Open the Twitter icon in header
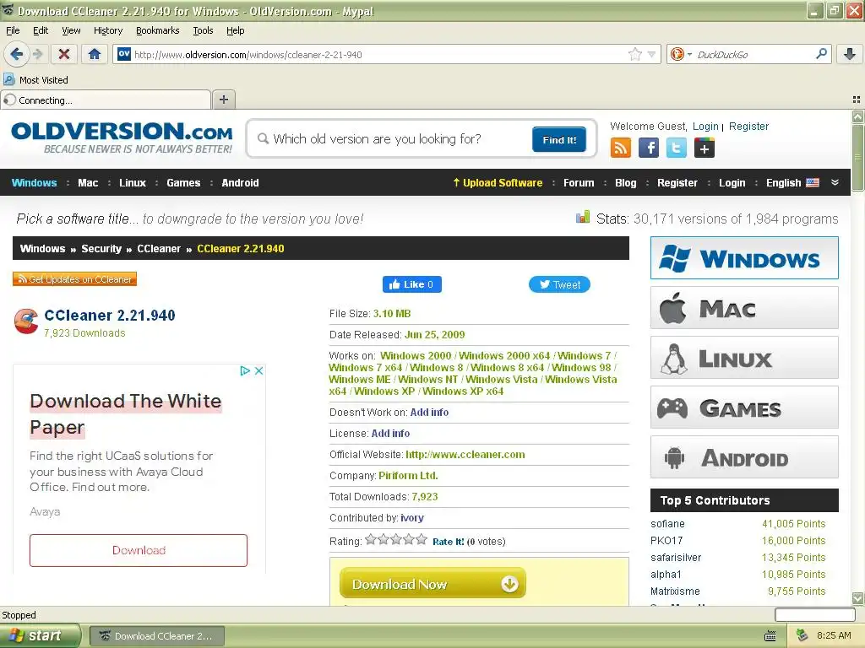The image size is (865, 648). tap(677, 148)
